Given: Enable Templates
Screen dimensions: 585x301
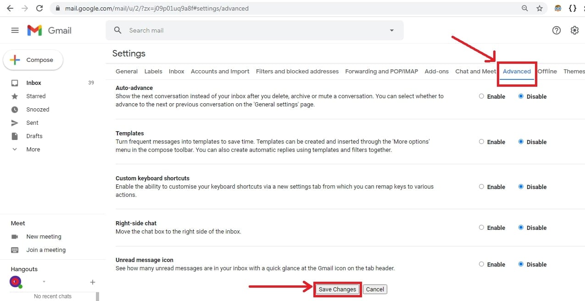Looking at the screenshot, I should click(481, 142).
